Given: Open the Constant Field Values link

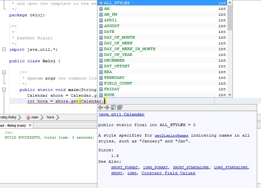Looking at the screenshot, I should [x=168, y=173].
